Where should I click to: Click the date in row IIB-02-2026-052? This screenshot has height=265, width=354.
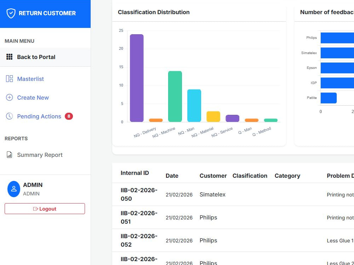(179, 240)
